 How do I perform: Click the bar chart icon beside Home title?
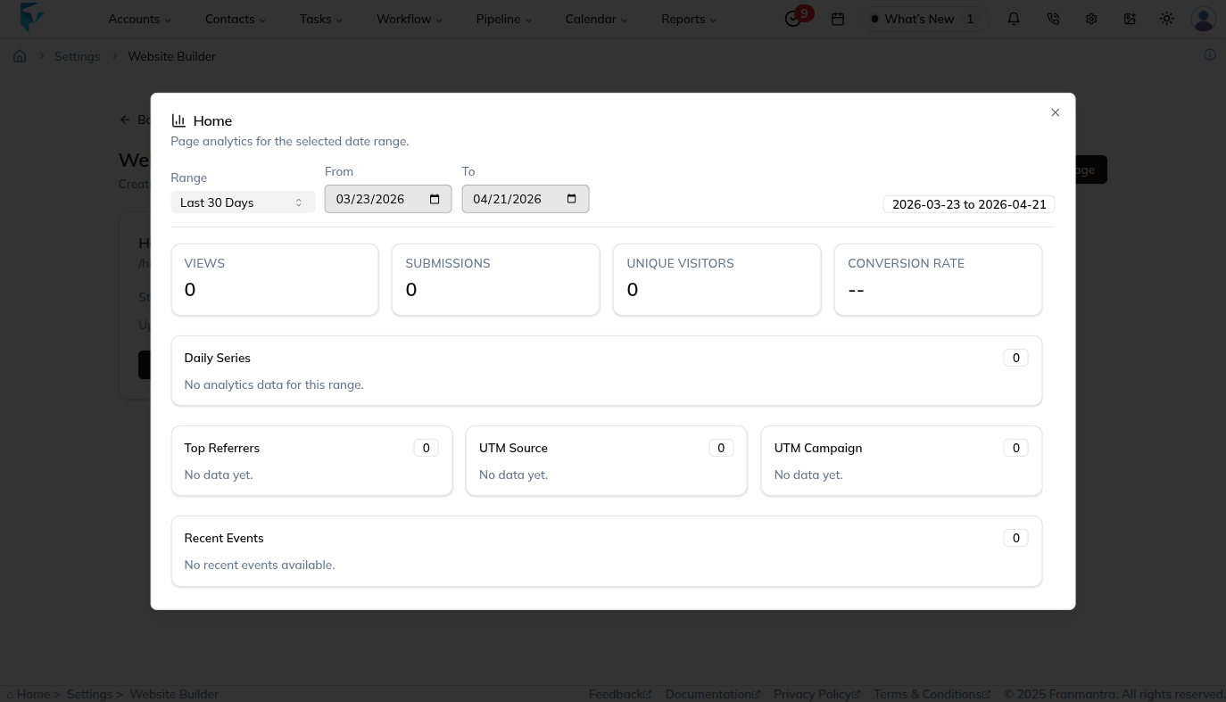click(x=178, y=120)
